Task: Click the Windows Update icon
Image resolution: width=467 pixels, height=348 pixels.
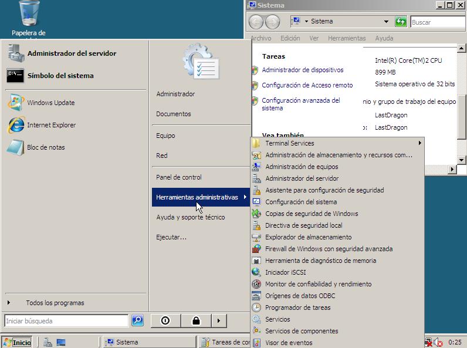Action: pos(16,103)
